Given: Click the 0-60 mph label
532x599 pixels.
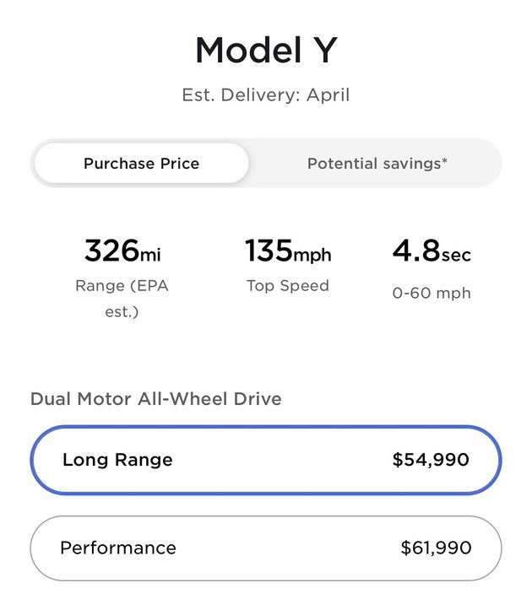Looking at the screenshot, I should click(x=432, y=294).
